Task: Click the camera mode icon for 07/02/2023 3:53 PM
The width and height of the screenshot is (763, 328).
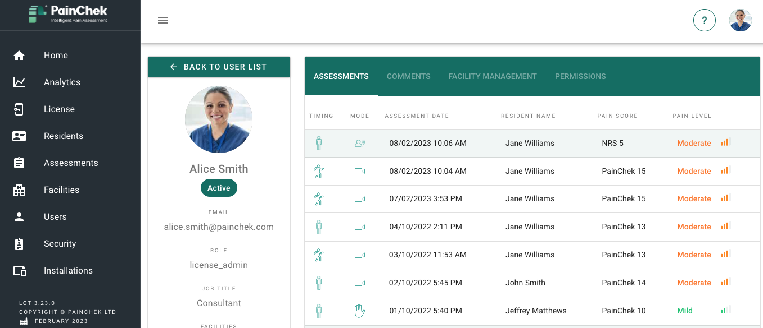Action: 359,198
